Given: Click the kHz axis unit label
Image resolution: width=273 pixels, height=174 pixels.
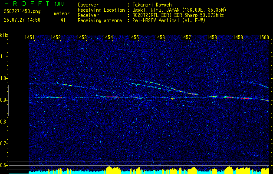Looking at the screenshot, I should [4, 35].
